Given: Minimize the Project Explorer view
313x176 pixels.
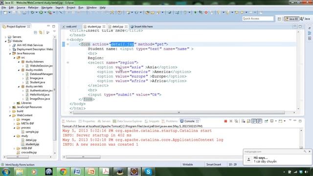Looking at the screenshot, I should click(x=48, y=26).
